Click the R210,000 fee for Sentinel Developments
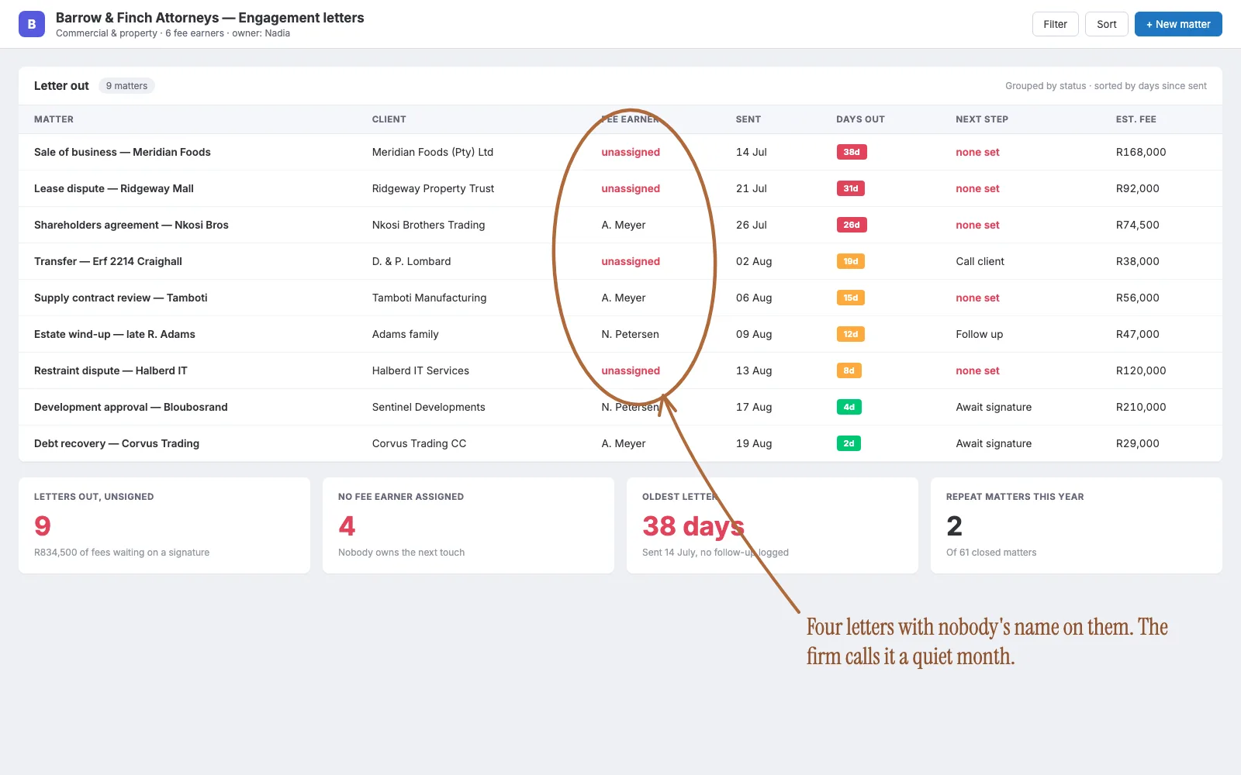The image size is (1241, 775). 1141,407
